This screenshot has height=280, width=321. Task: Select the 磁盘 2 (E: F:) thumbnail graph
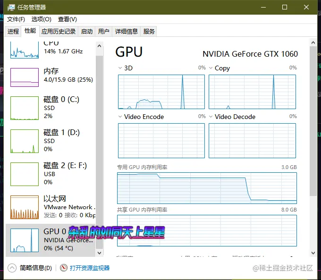click(x=25, y=174)
